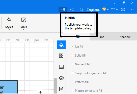The image size is (137, 94).
Task: Open the Layers sidebar icon
Action: tap(61, 78)
